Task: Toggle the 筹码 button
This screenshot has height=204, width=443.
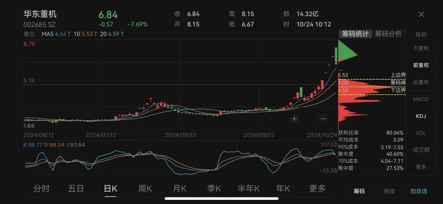Action: click(359, 191)
